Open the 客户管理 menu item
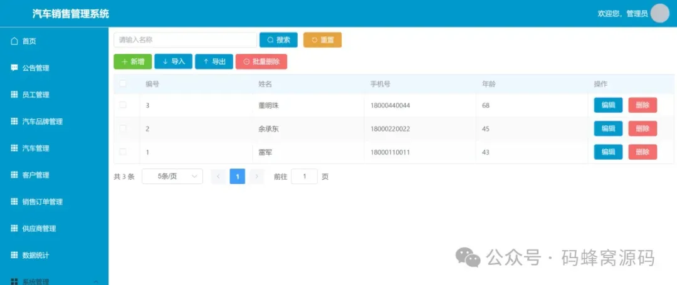Screen dimensions: 677x285 click(x=54, y=175)
